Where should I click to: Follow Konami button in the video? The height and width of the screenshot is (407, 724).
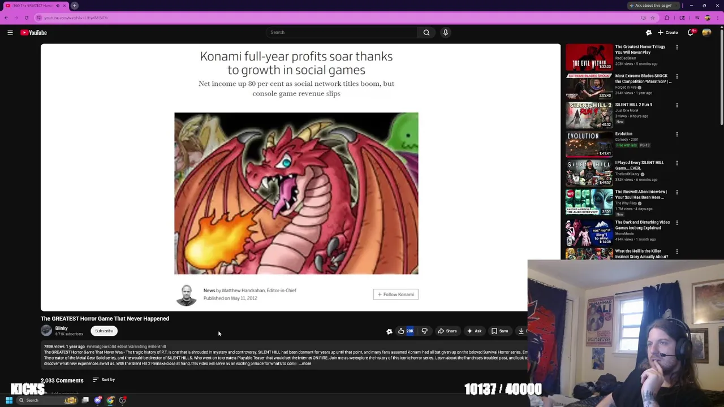pyautogui.click(x=395, y=295)
